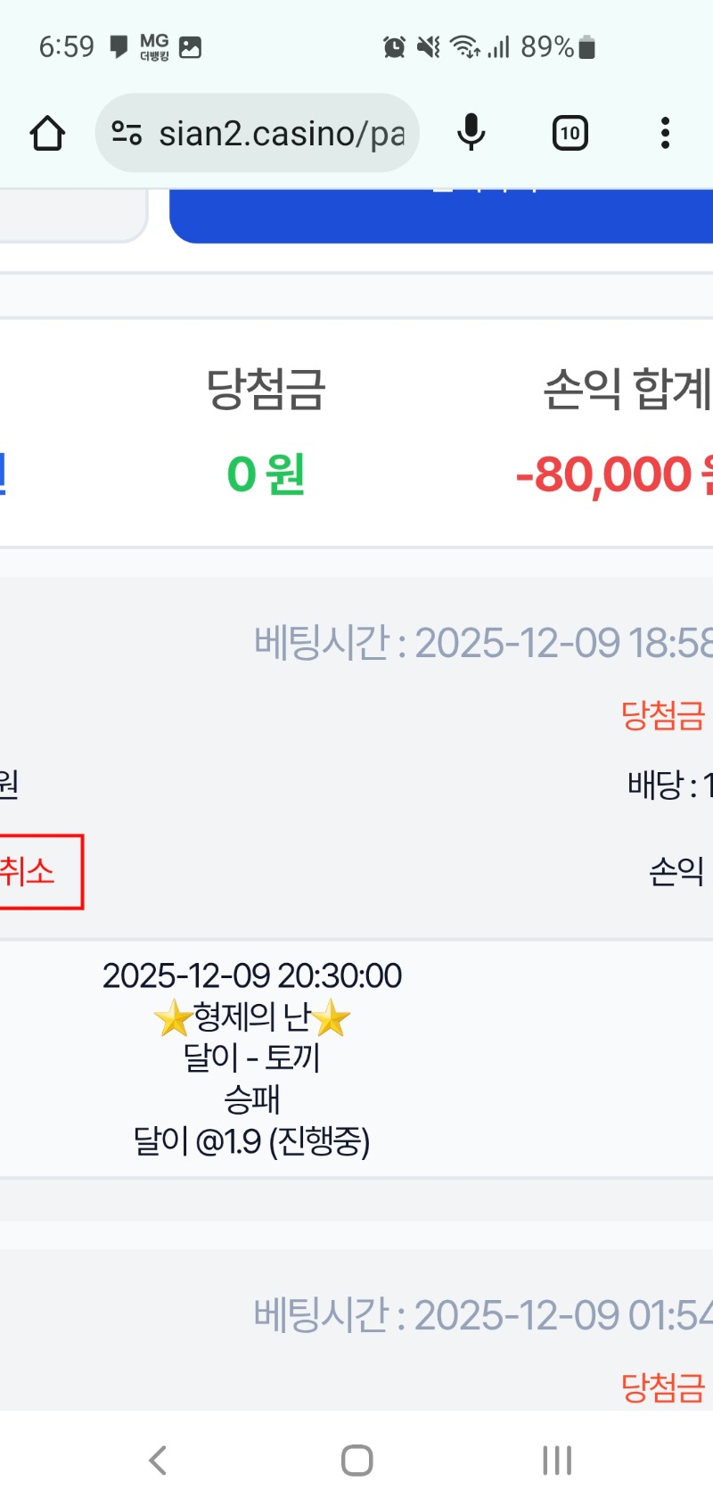Open the browser overflow menu
This screenshot has width=713, height=1506.
click(665, 132)
